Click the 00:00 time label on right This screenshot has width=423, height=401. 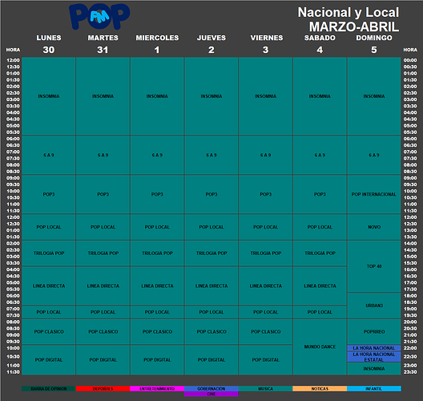(410, 60)
